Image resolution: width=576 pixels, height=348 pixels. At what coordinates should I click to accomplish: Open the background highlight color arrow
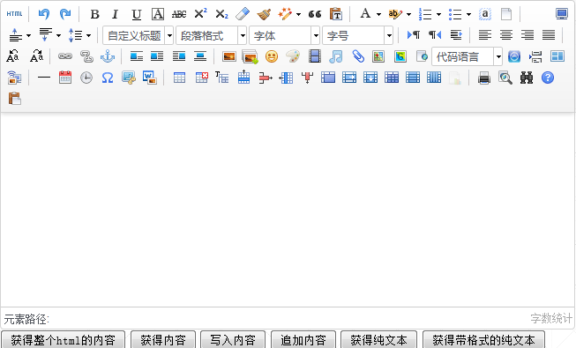409,15
